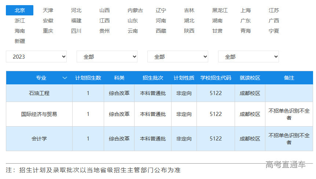Pick the 黑龙江 province option
Screen dimensions: 316x179
[220, 10]
